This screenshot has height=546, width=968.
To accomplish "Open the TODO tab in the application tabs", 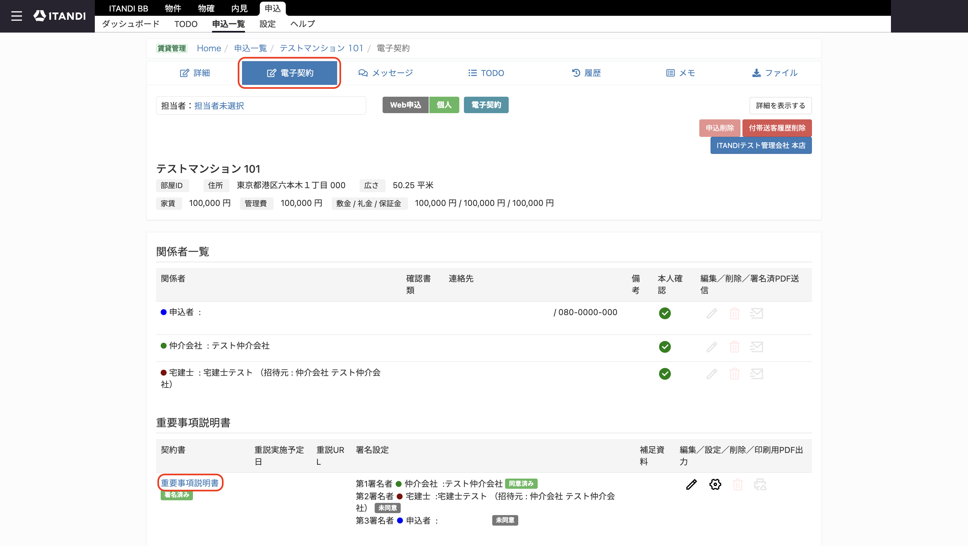I will click(486, 73).
